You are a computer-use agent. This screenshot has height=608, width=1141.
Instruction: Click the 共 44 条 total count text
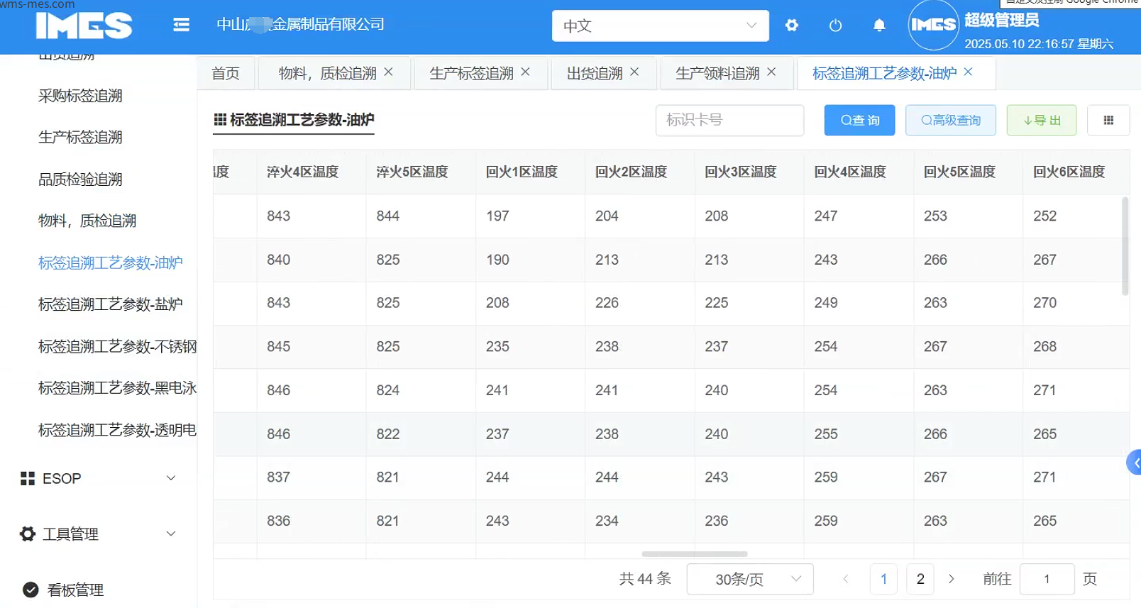pyautogui.click(x=645, y=579)
